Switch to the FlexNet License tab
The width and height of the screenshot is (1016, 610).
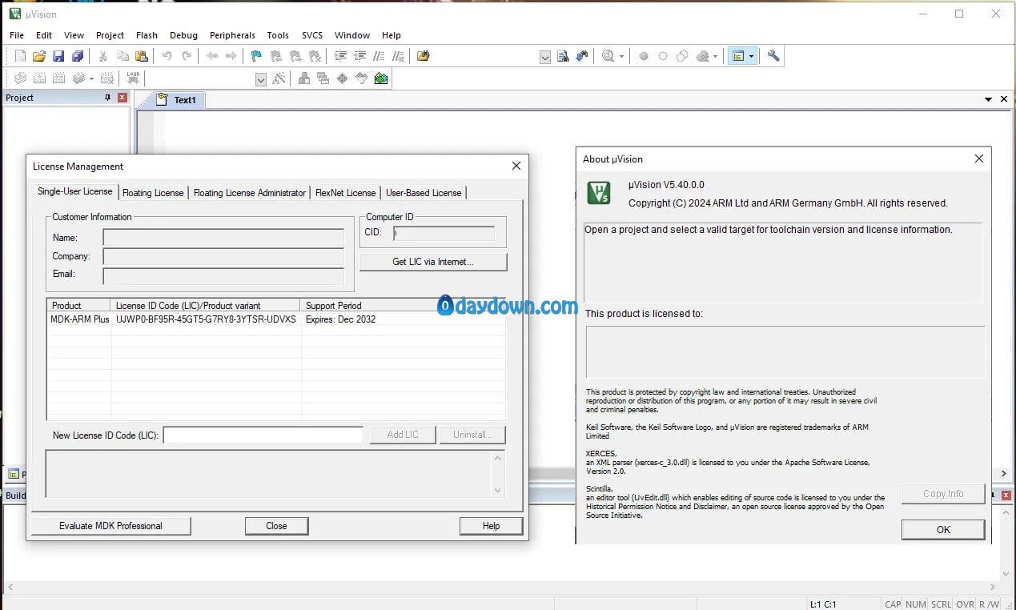345,193
